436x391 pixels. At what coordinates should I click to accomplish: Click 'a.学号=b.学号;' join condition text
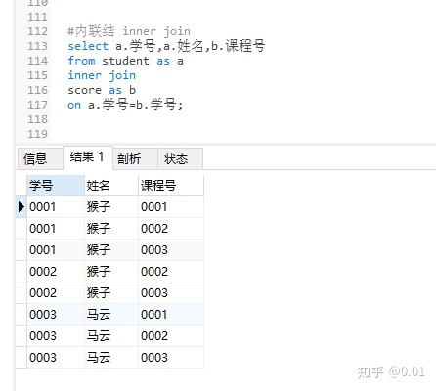pyautogui.click(x=136, y=105)
